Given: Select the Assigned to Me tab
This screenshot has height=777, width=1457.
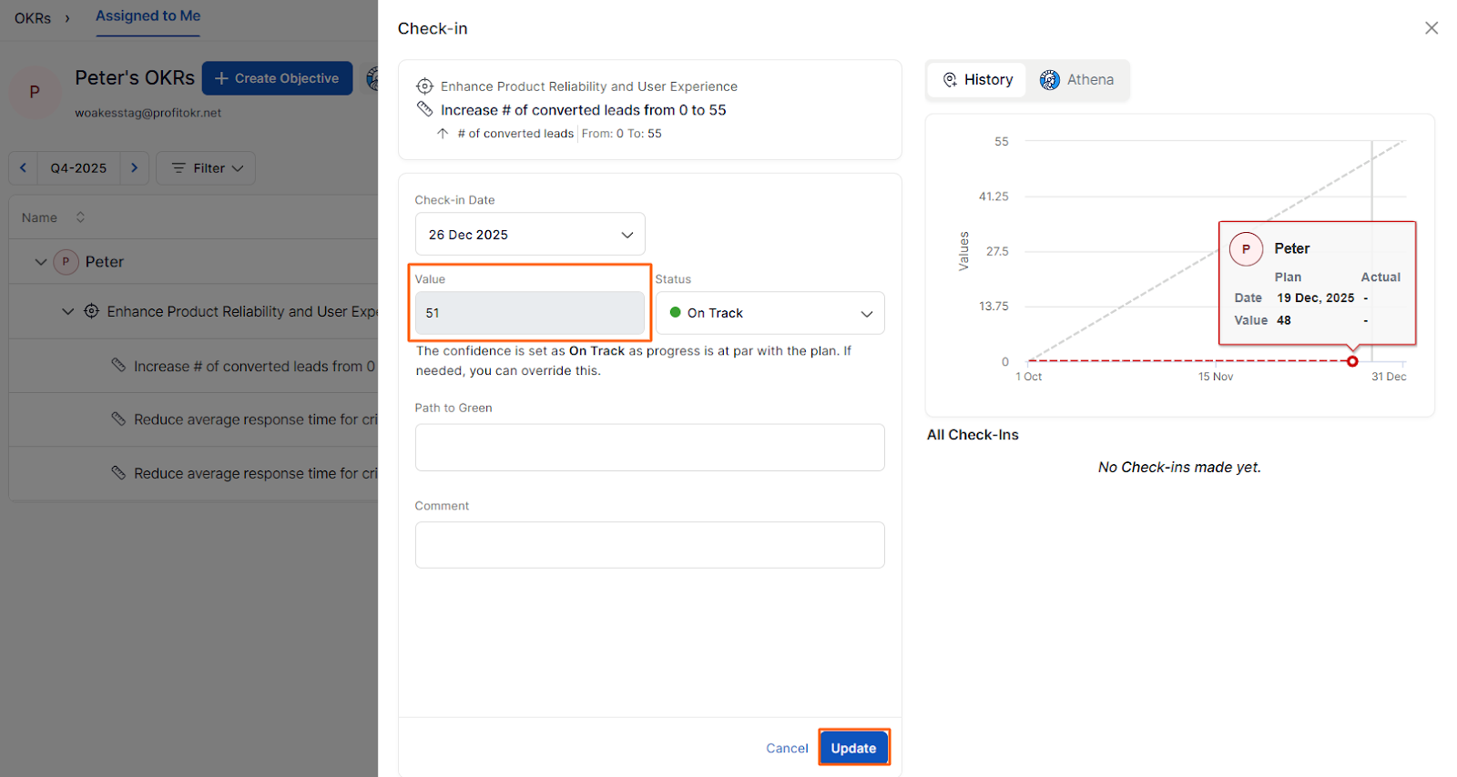Looking at the screenshot, I should tap(148, 16).
